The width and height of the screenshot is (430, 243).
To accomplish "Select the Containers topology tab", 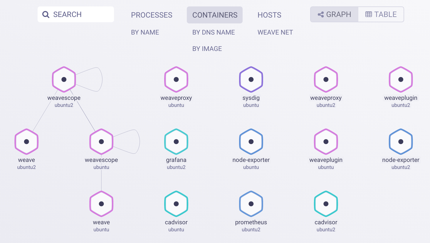I will (215, 15).
